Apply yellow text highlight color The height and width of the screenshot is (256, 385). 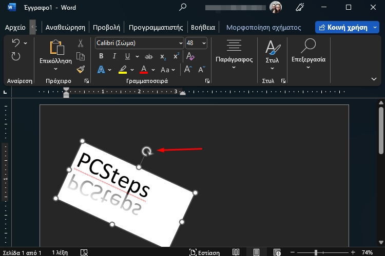coord(123,70)
